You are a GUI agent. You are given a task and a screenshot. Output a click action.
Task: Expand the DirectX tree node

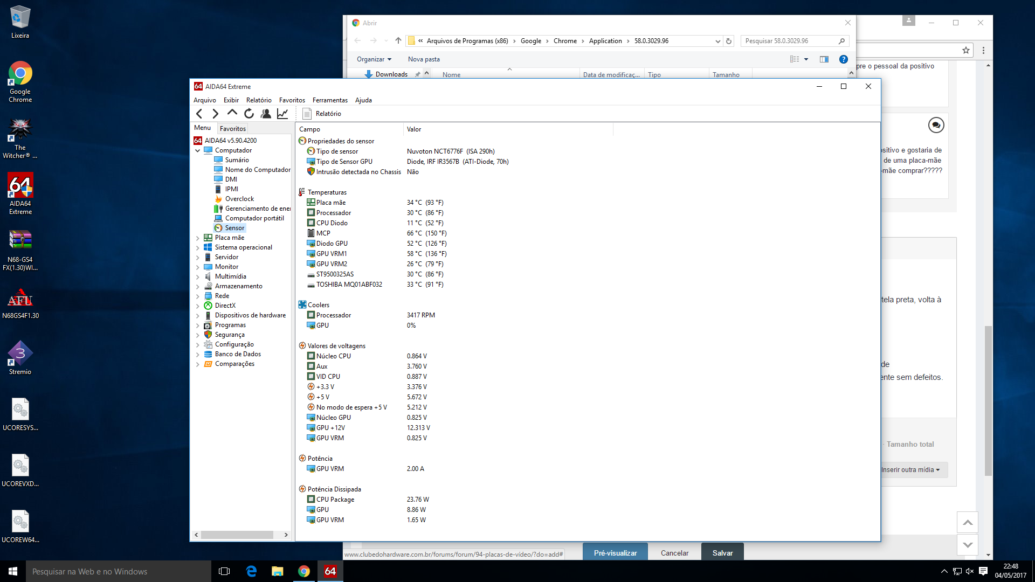197,306
